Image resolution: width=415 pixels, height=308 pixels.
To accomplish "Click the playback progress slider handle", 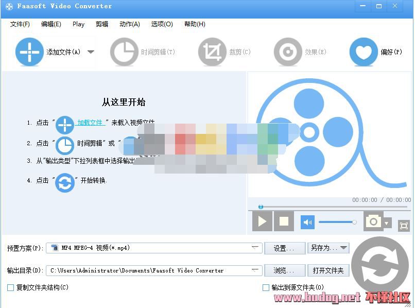I will click(x=261, y=207).
